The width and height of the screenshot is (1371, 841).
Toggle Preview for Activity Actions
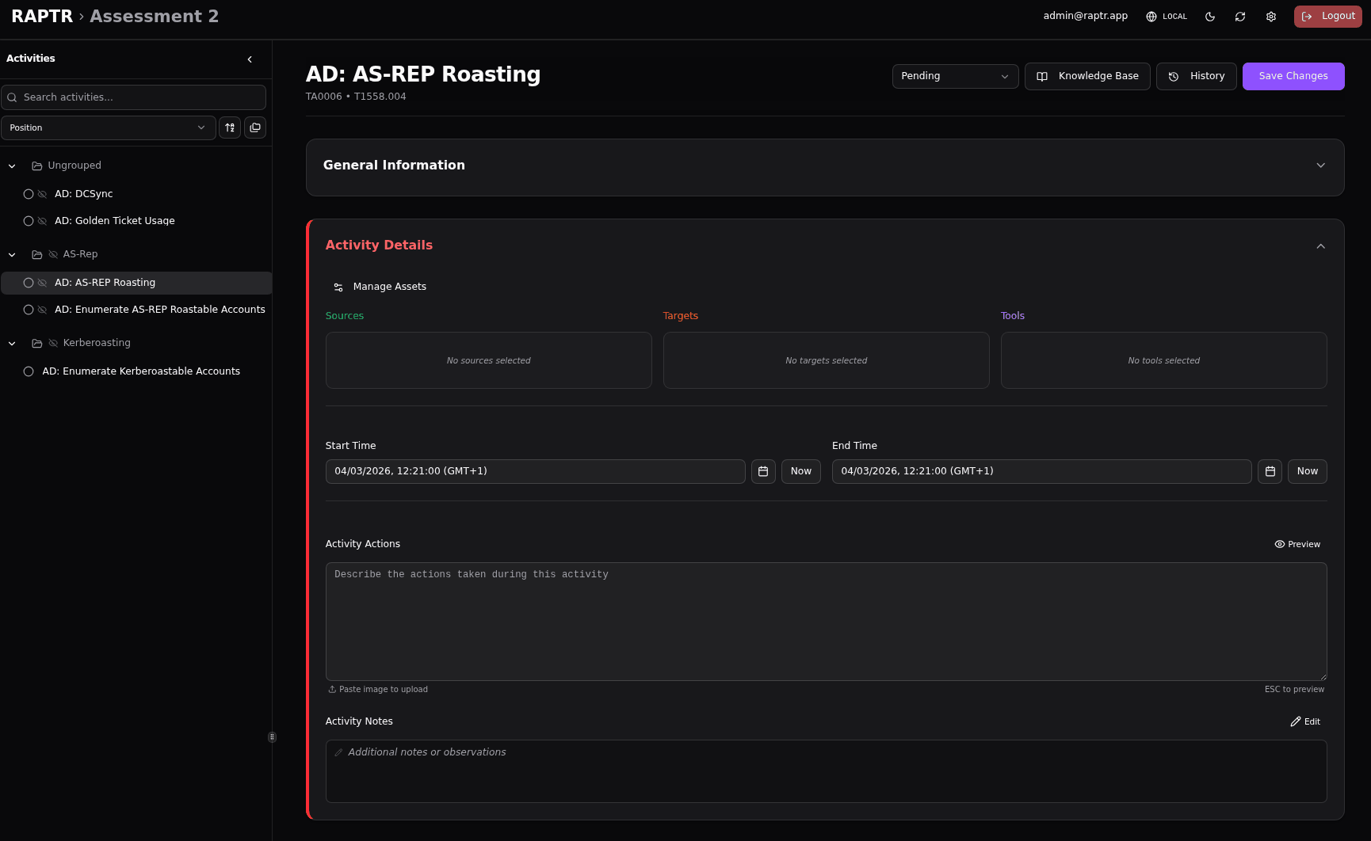click(1297, 544)
